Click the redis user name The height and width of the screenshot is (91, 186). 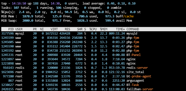(x=20, y=68)
